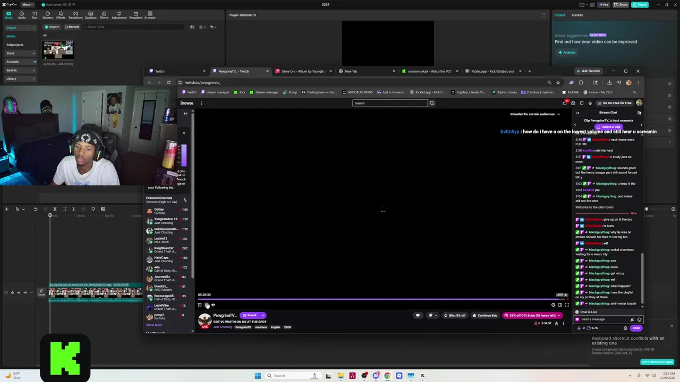Open the dropdown next to Knock
Image resolution: width=680 pixels, height=382 pixels.
(263, 315)
